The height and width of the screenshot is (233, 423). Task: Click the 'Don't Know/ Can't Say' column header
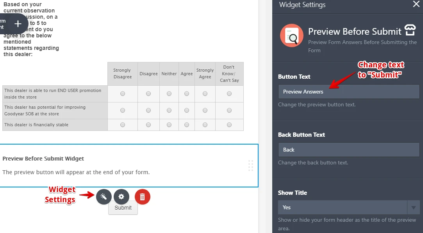pyautogui.click(x=229, y=74)
